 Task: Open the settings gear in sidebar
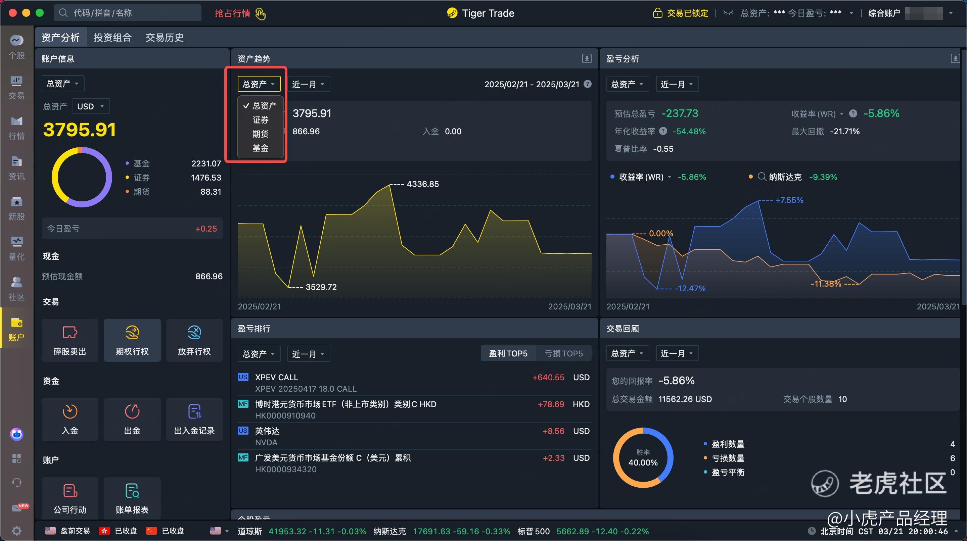pyautogui.click(x=16, y=531)
